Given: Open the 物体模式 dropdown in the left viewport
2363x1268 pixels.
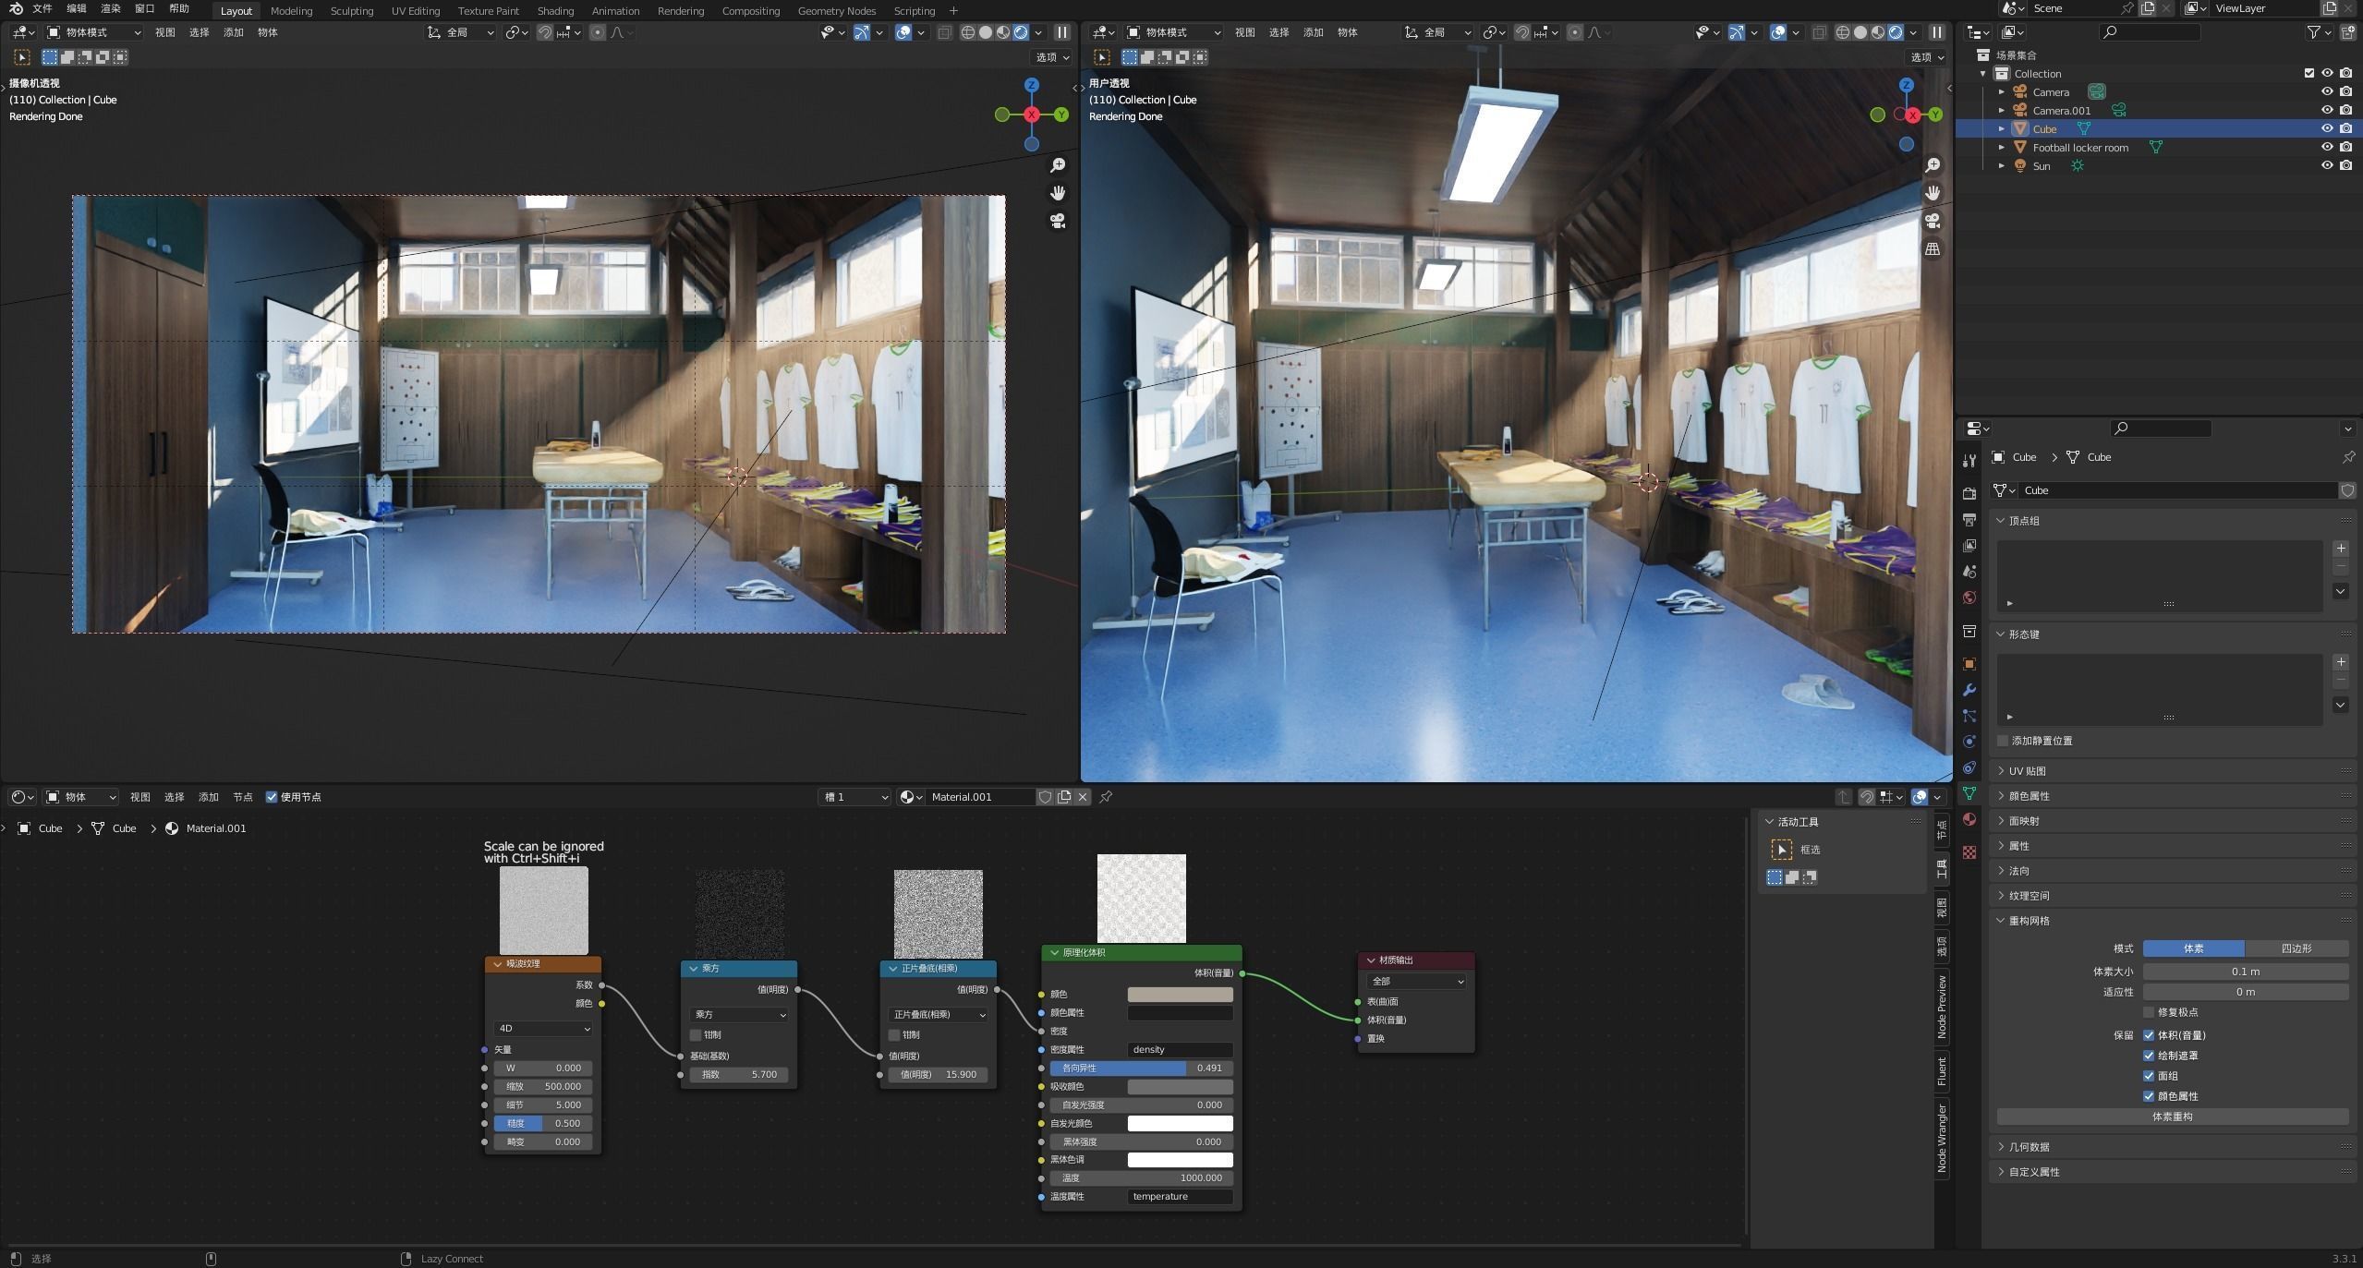Looking at the screenshot, I should coord(93,32).
